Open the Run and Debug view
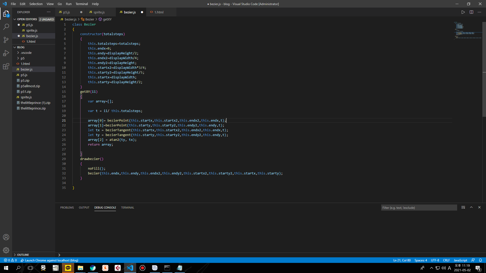Image resolution: width=486 pixels, height=273 pixels. pos(6,53)
